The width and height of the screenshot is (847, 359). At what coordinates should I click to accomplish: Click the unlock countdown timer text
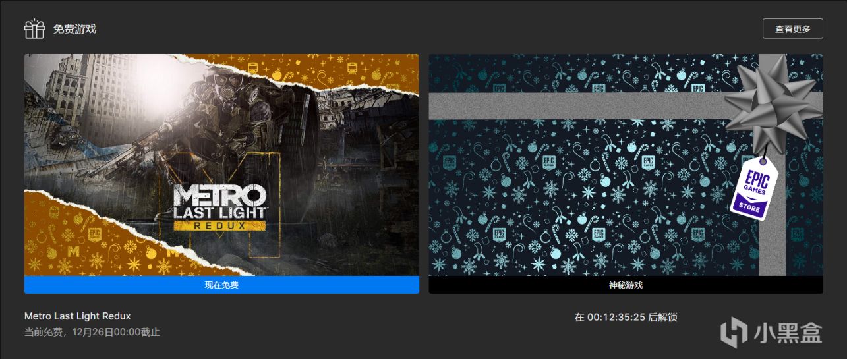626,318
